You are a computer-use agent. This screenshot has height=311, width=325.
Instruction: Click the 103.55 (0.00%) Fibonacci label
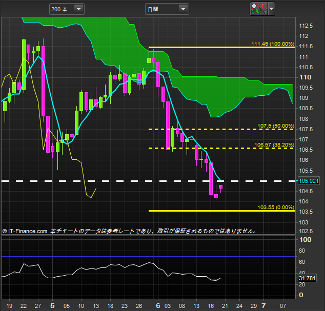point(276,207)
